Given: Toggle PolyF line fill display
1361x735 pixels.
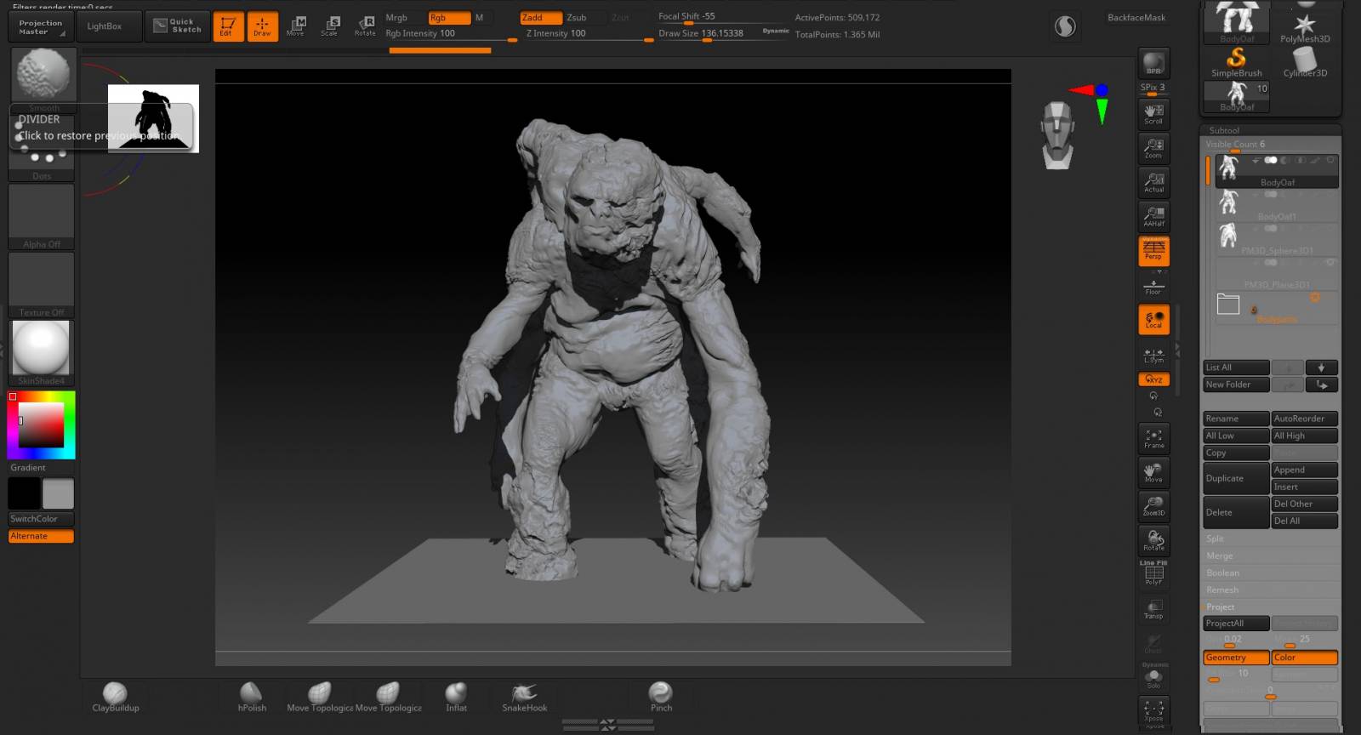Looking at the screenshot, I should [x=1153, y=574].
